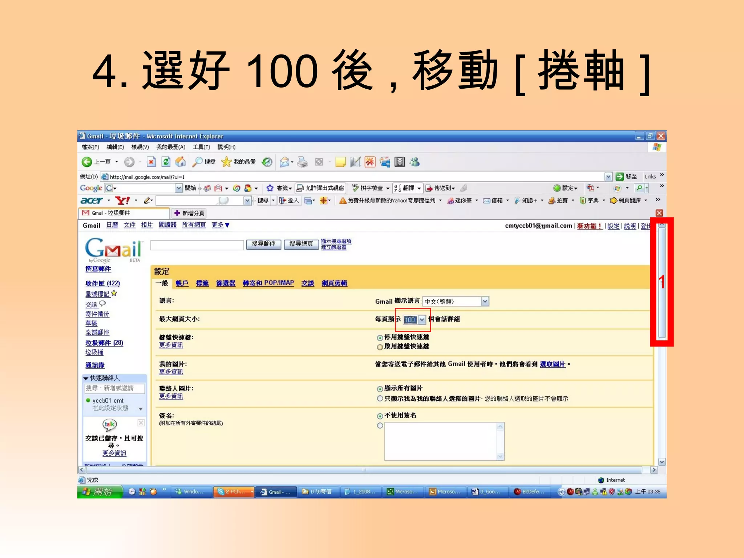Click Google toolbar bookmarks star

click(270, 188)
